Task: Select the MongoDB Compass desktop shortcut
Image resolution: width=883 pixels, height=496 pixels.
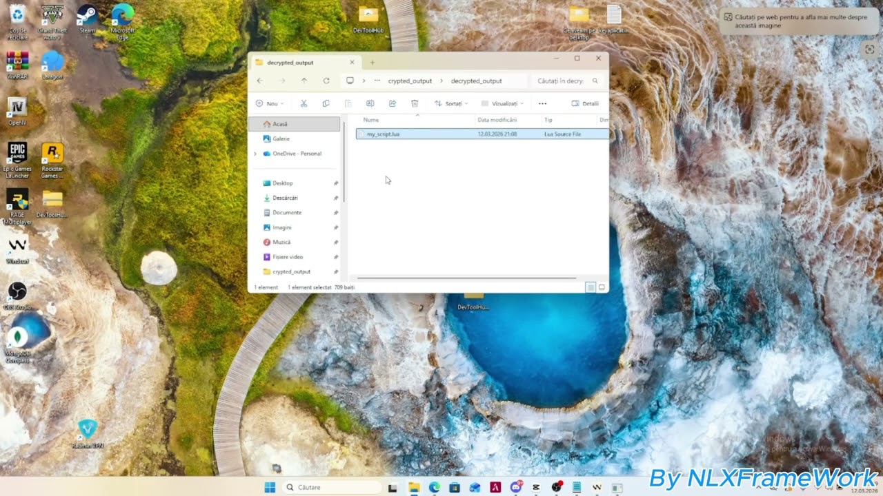Action: click(x=17, y=344)
